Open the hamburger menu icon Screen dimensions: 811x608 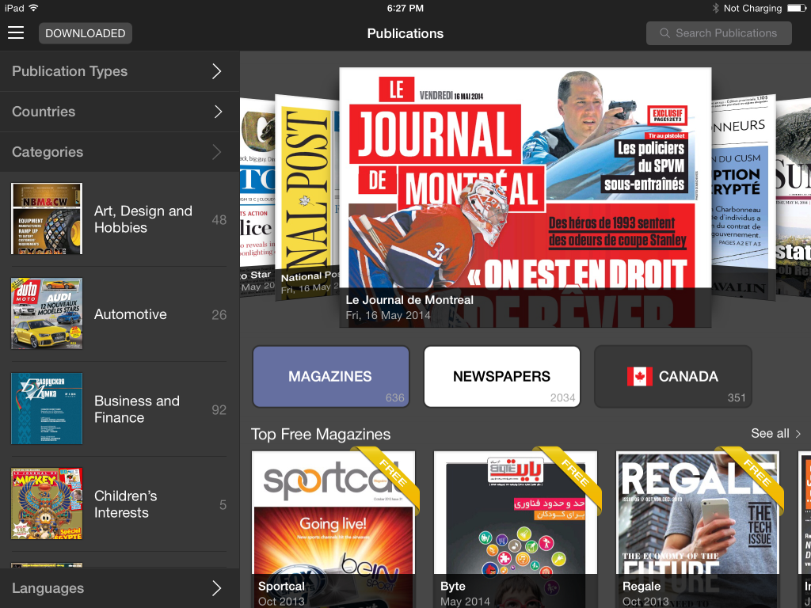click(16, 33)
